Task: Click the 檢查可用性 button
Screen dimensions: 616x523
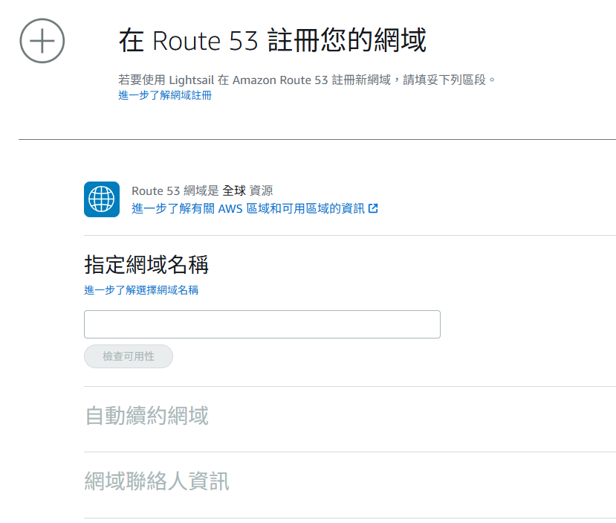Action: coord(129,356)
